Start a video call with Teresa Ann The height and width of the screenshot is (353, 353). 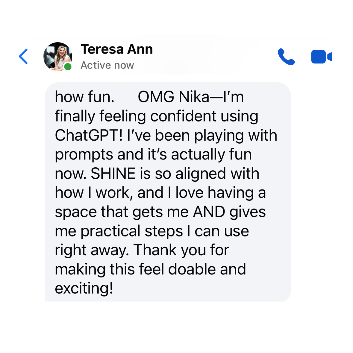(x=321, y=56)
